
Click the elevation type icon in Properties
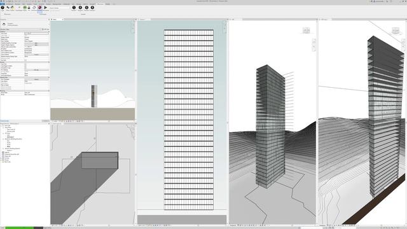click(4, 24)
